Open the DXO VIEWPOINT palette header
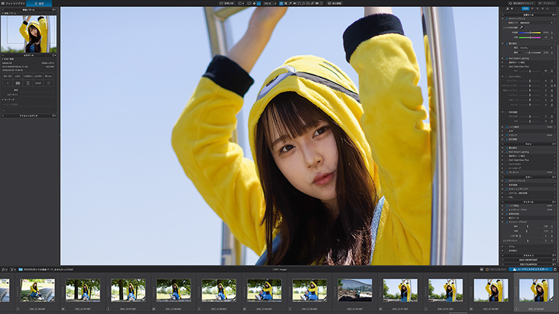 pos(528,260)
